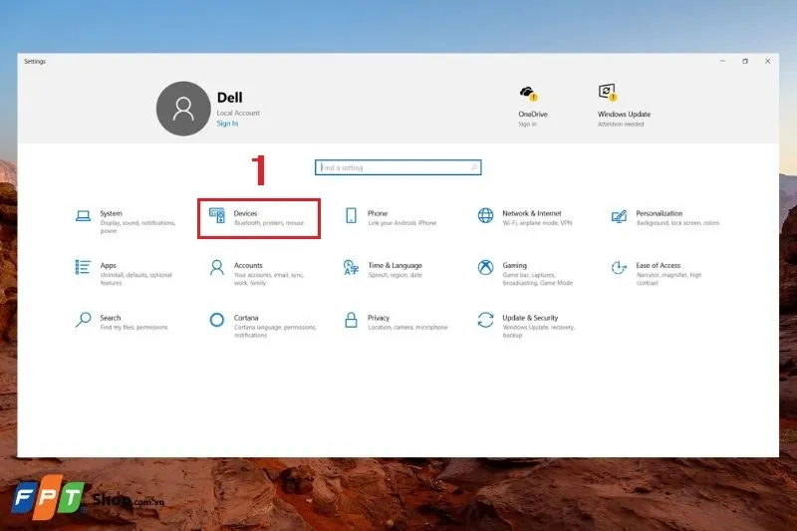Select the Time & Language icon
797x531 pixels.
pyautogui.click(x=351, y=267)
